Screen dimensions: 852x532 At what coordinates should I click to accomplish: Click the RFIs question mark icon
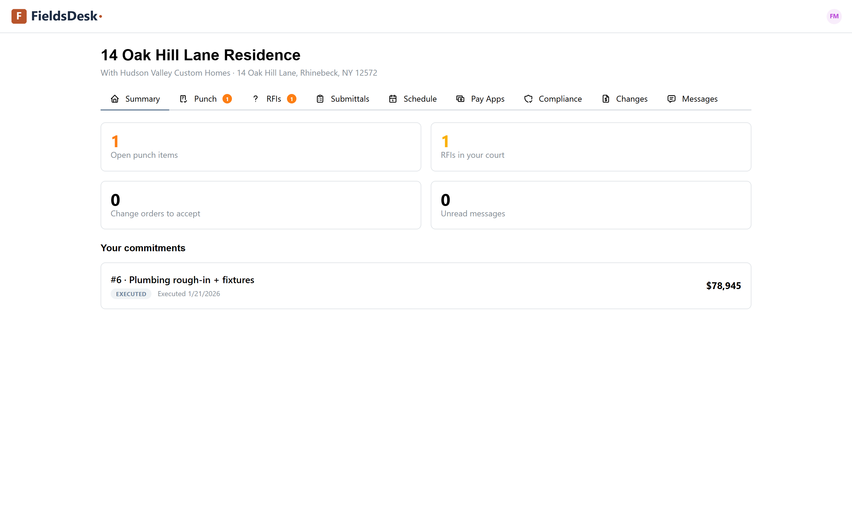[256, 99]
